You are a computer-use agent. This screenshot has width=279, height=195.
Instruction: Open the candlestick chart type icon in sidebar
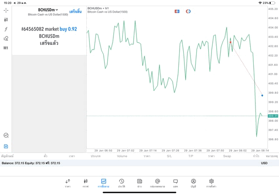pos(6,20)
